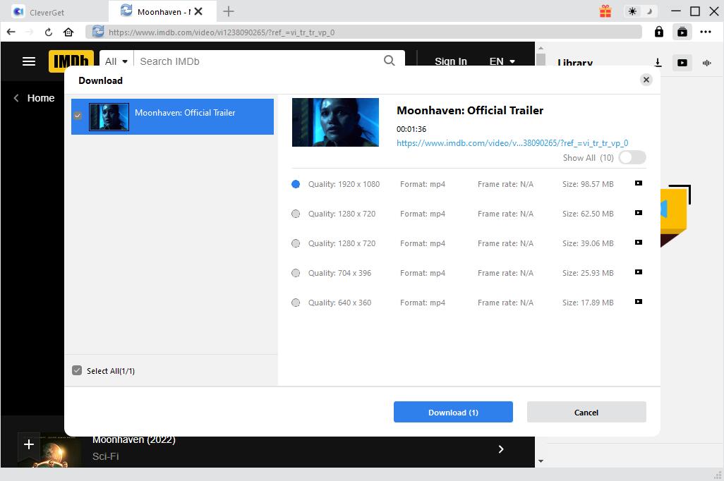This screenshot has height=481, width=724.
Task: Click the large trailer preview thumbnail
Action: pyautogui.click(x=335, y=122)
